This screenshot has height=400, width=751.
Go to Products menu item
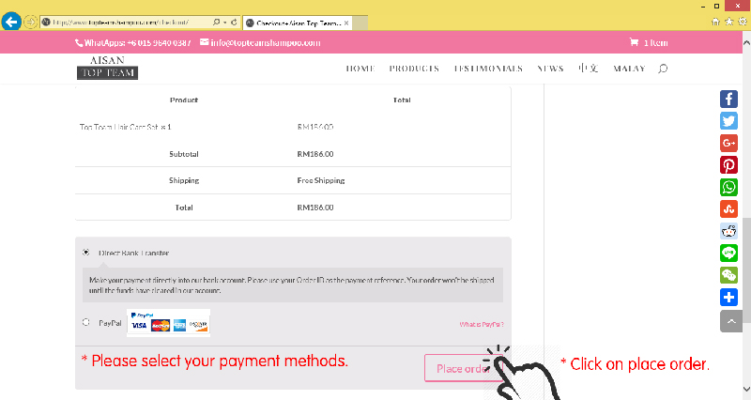[414, 69]
